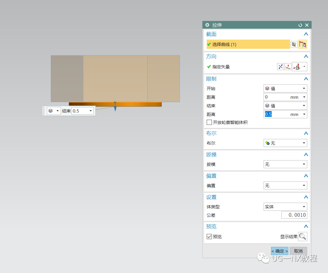Open the 结束 limit type dropdown
328x273 pixels.
285,106
